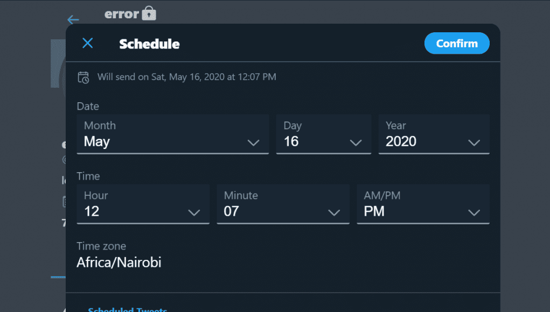Click the calendar clock icon
This screenshot has width=550, height=312.
[x=83, y=77]
